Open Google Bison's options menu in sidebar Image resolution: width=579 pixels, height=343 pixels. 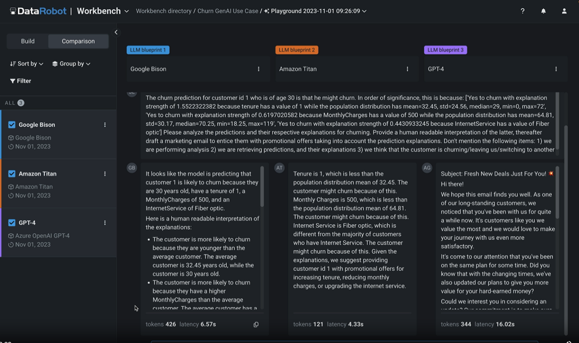[x=105, y=124]
